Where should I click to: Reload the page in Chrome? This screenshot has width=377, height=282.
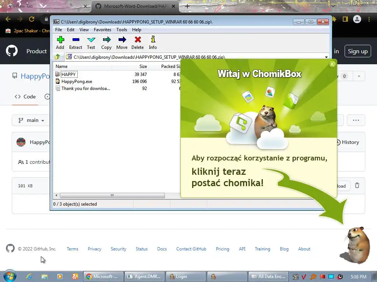coord(32,19)
